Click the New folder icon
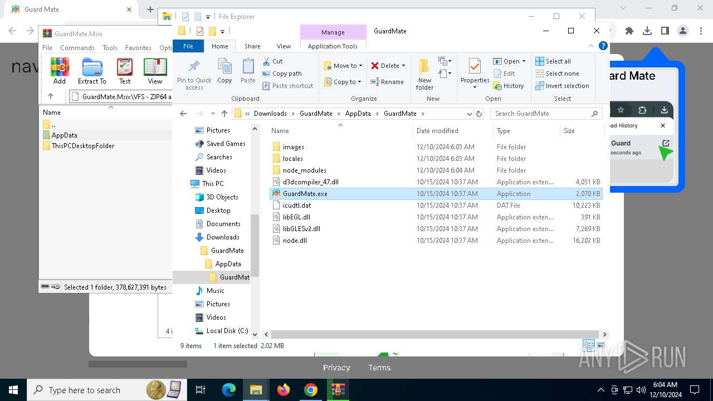The width and height of the screenshot is (713, 401). [424, 74]
